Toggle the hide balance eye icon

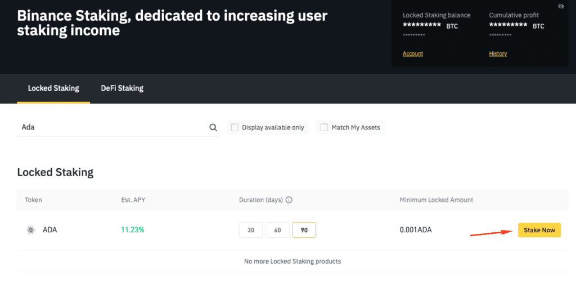coord(561,6)
